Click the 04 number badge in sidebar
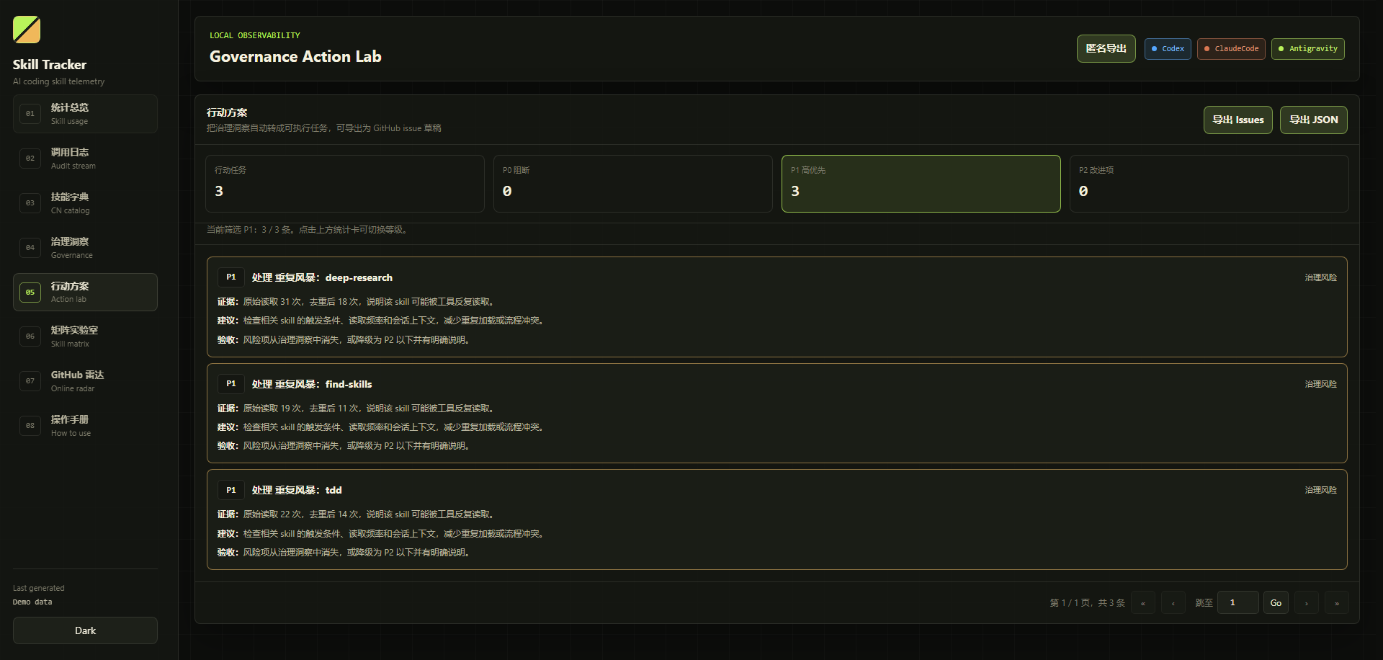 (x=30, y=248)
